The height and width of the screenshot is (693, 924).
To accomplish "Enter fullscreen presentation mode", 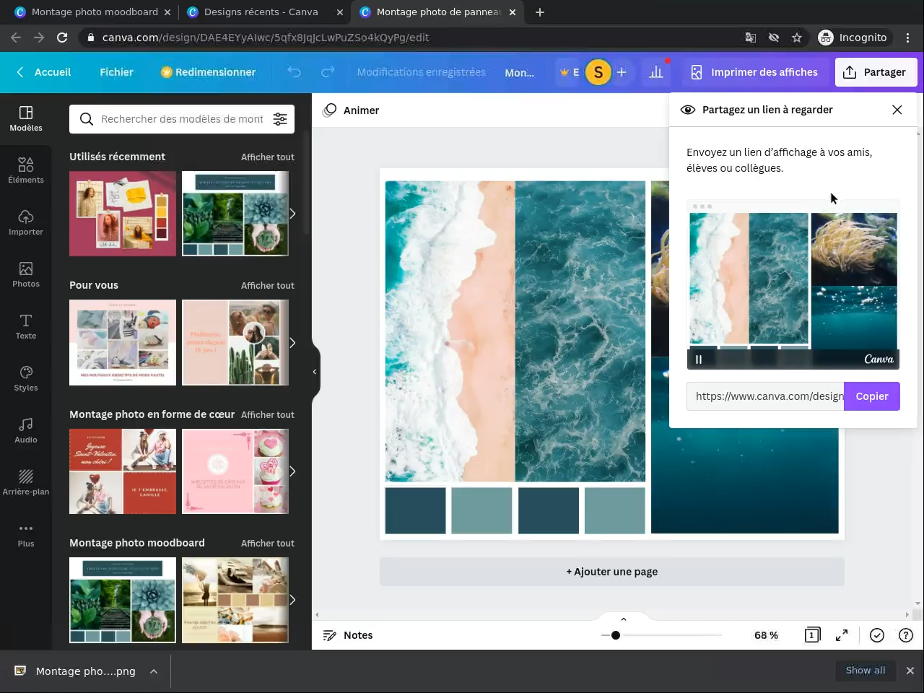I will [x=842, y=635].
